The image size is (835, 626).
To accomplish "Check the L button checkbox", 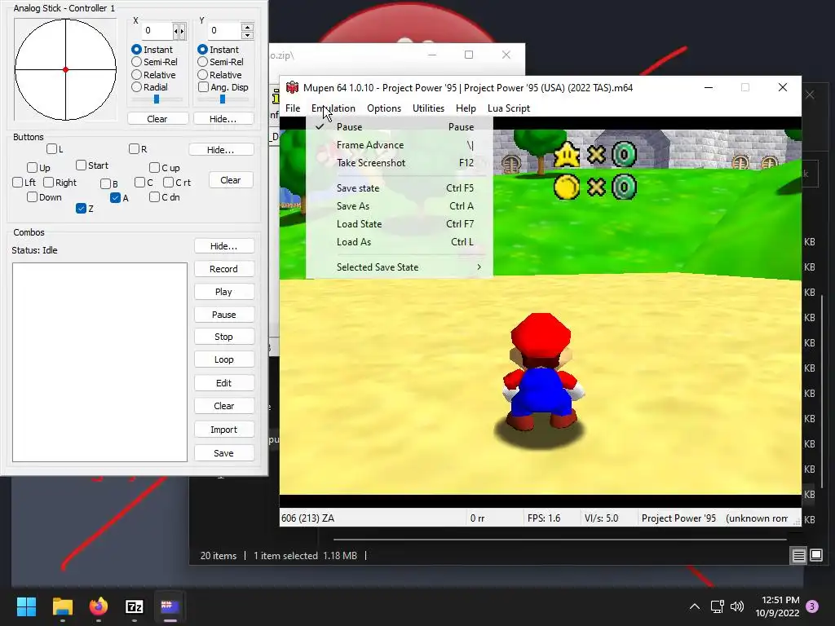I will pos(51,148).
